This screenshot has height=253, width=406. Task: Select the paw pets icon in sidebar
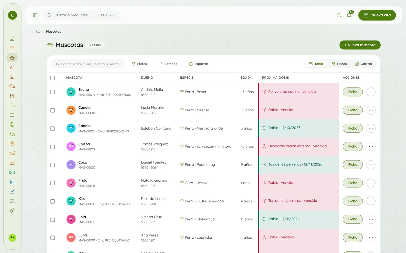tap(12, 58)
